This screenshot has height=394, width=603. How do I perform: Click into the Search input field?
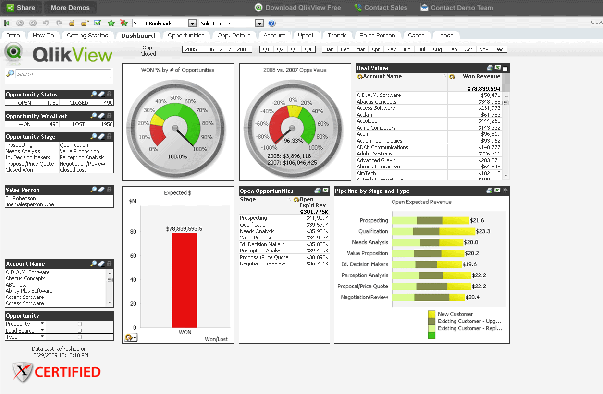(x=63, y=74)
